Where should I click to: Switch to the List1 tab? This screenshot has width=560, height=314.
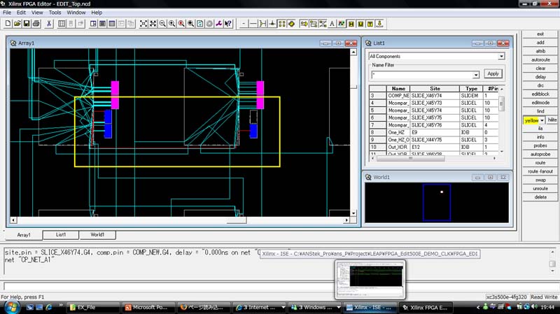61,234
